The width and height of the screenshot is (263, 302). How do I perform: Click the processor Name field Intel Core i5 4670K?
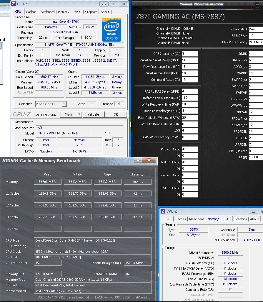click(x=66, y=22)
